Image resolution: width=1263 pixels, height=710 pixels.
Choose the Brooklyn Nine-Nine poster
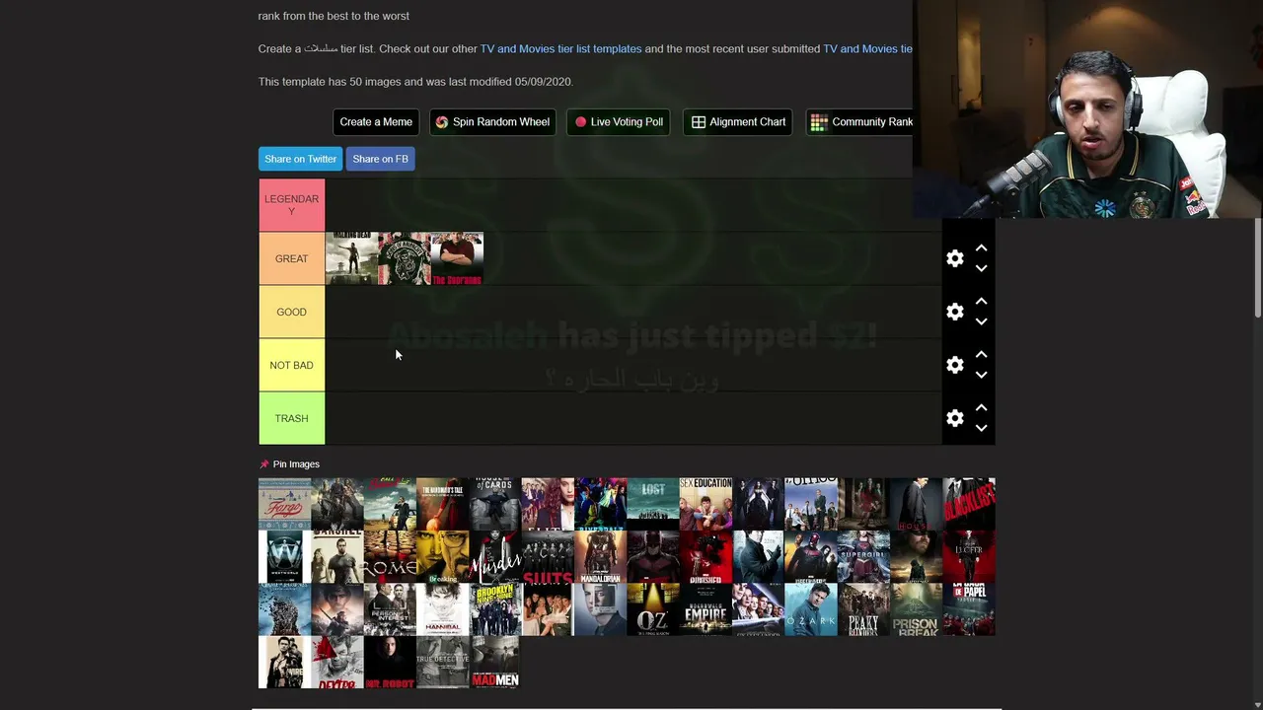point(495,609)
